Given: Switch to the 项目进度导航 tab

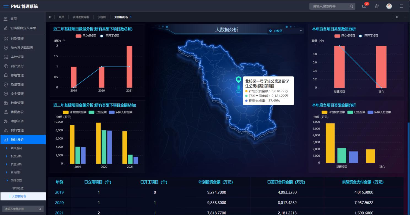Looking at the screenshot, I should pyautogui.click(x=81, y=17).
